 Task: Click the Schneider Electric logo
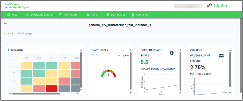tap(220, 6)
